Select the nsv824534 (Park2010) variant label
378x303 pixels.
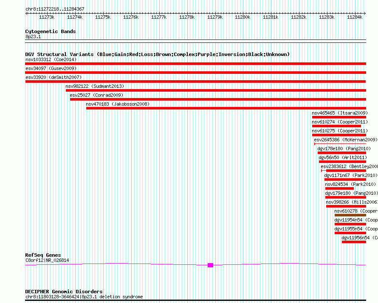pos(350,184)
